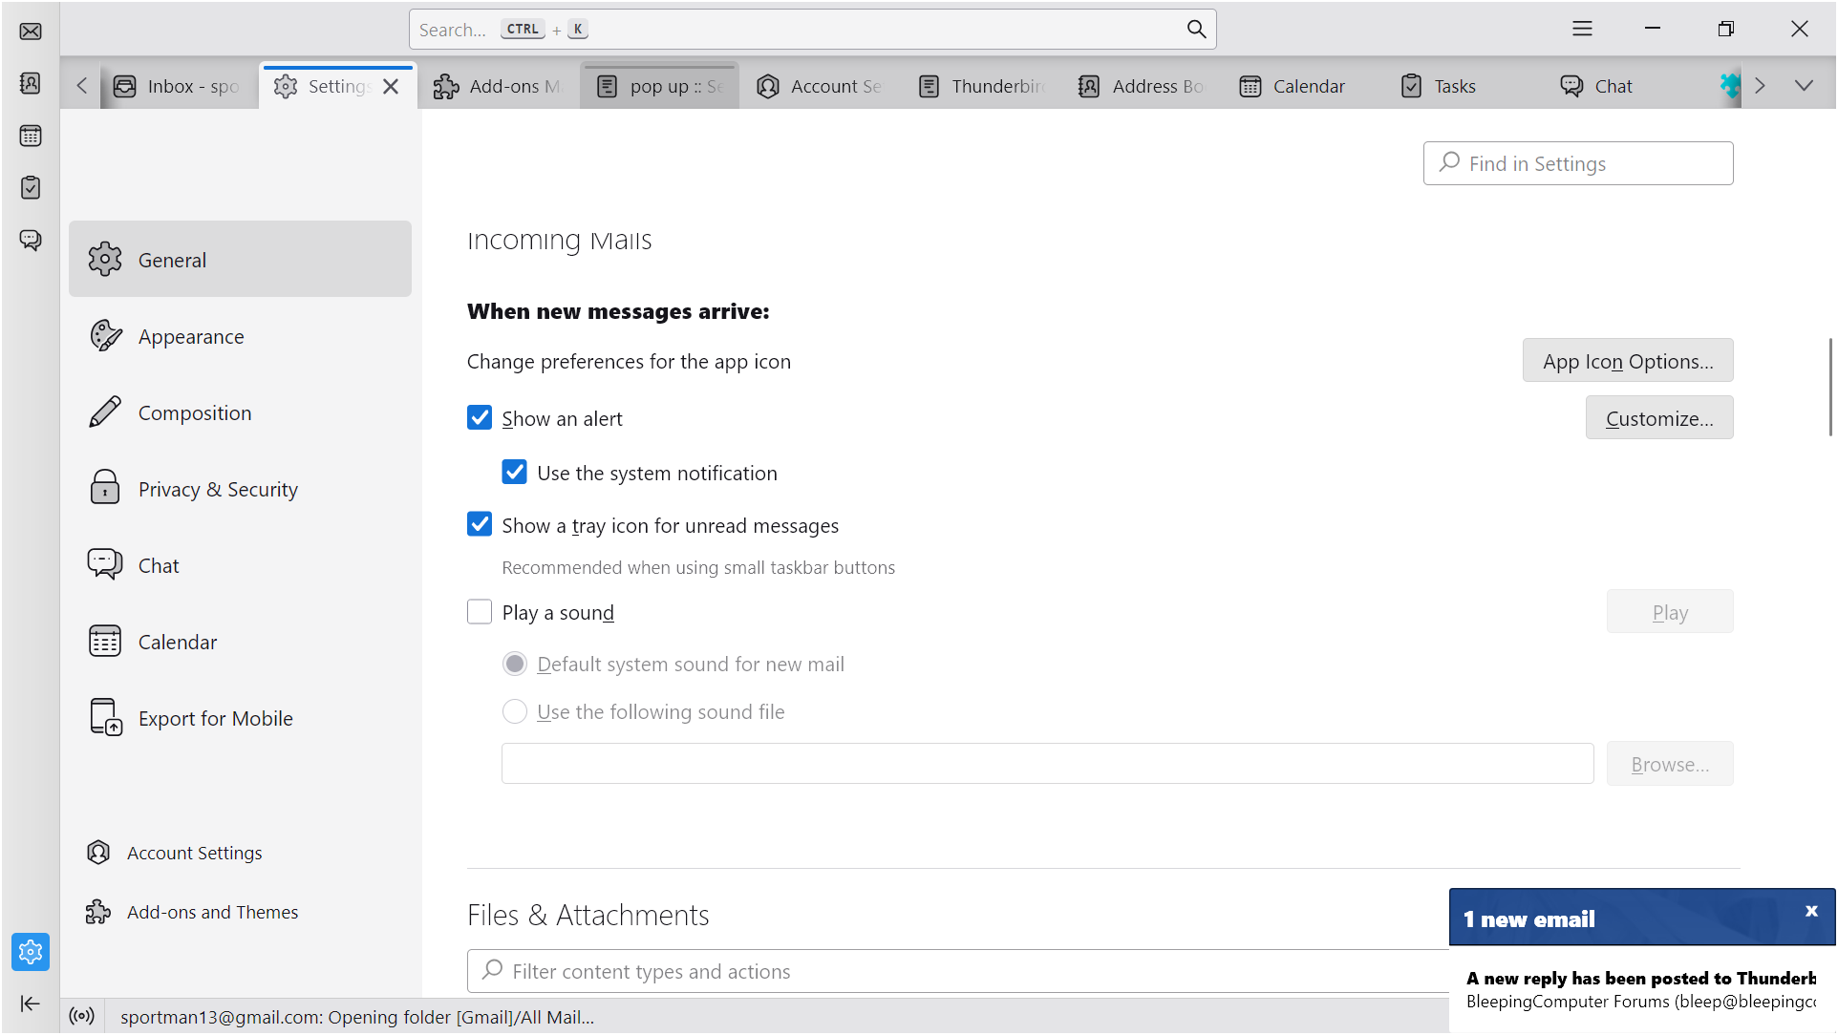Open Calendar space icon in sidebar

pyautogui.click(x=31, y=136)
